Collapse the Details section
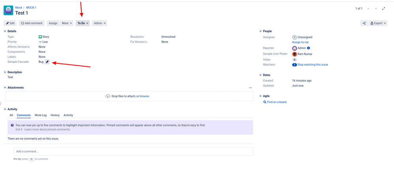This screenshot has width=394, height=176. pyautogui.click(x=5, y=31)
